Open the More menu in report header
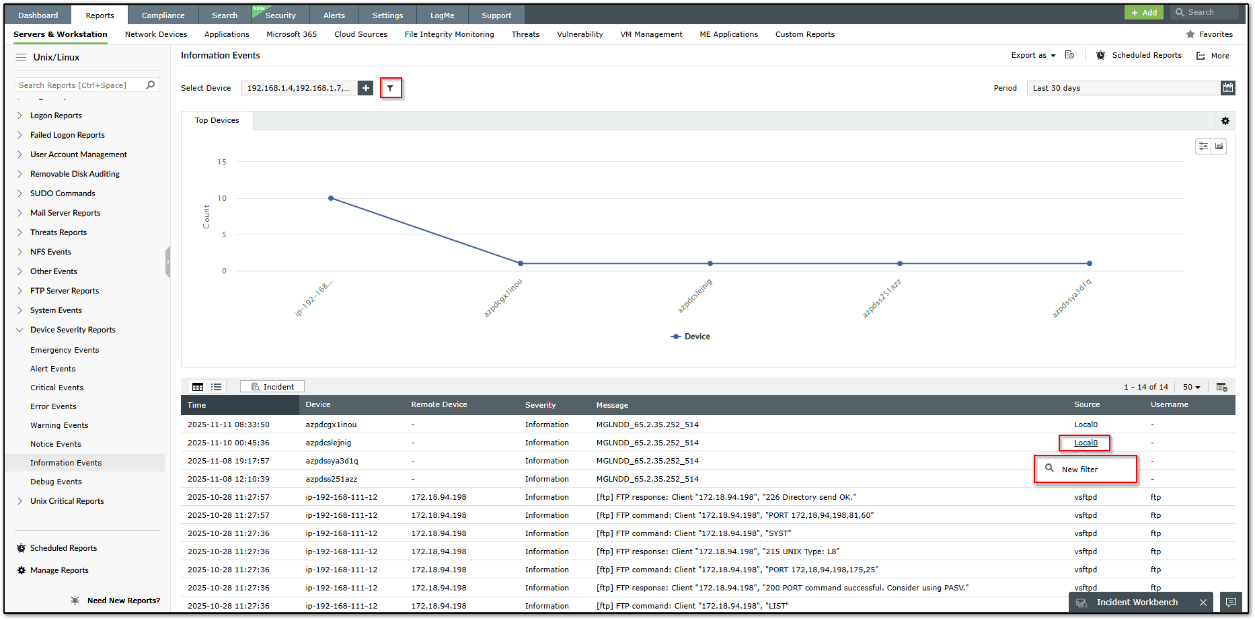 (x=1213, y=56)
